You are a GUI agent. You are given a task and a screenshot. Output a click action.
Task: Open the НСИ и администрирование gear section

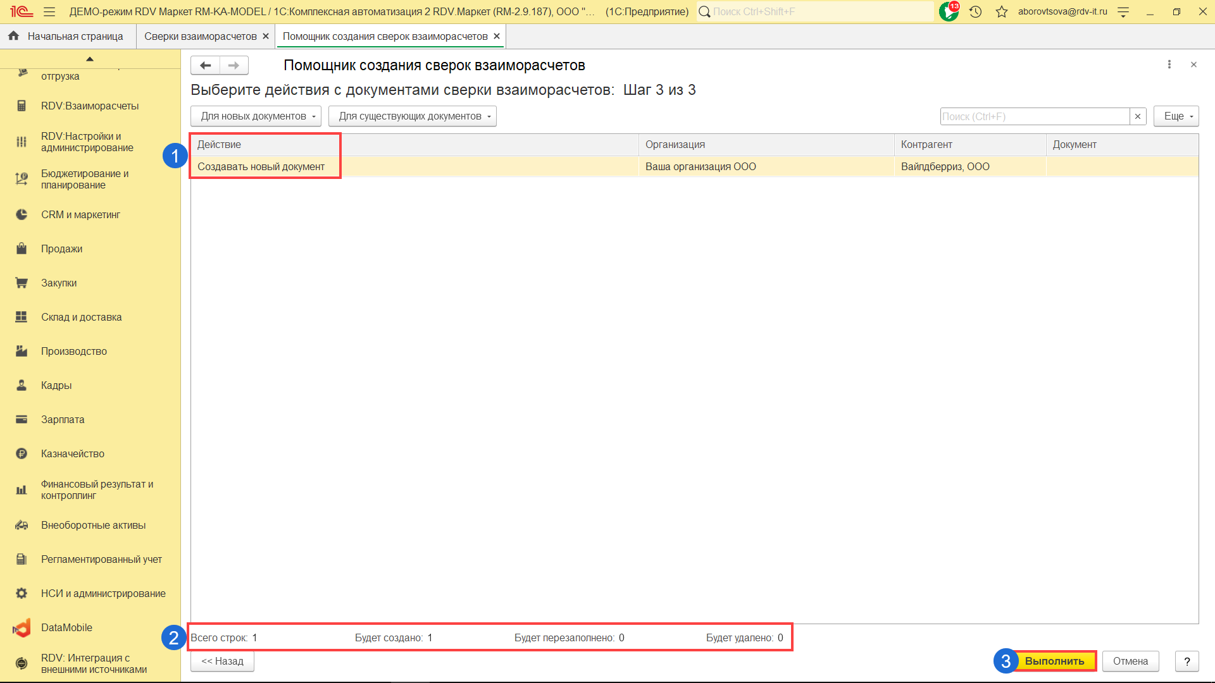(x=22, y=593)
